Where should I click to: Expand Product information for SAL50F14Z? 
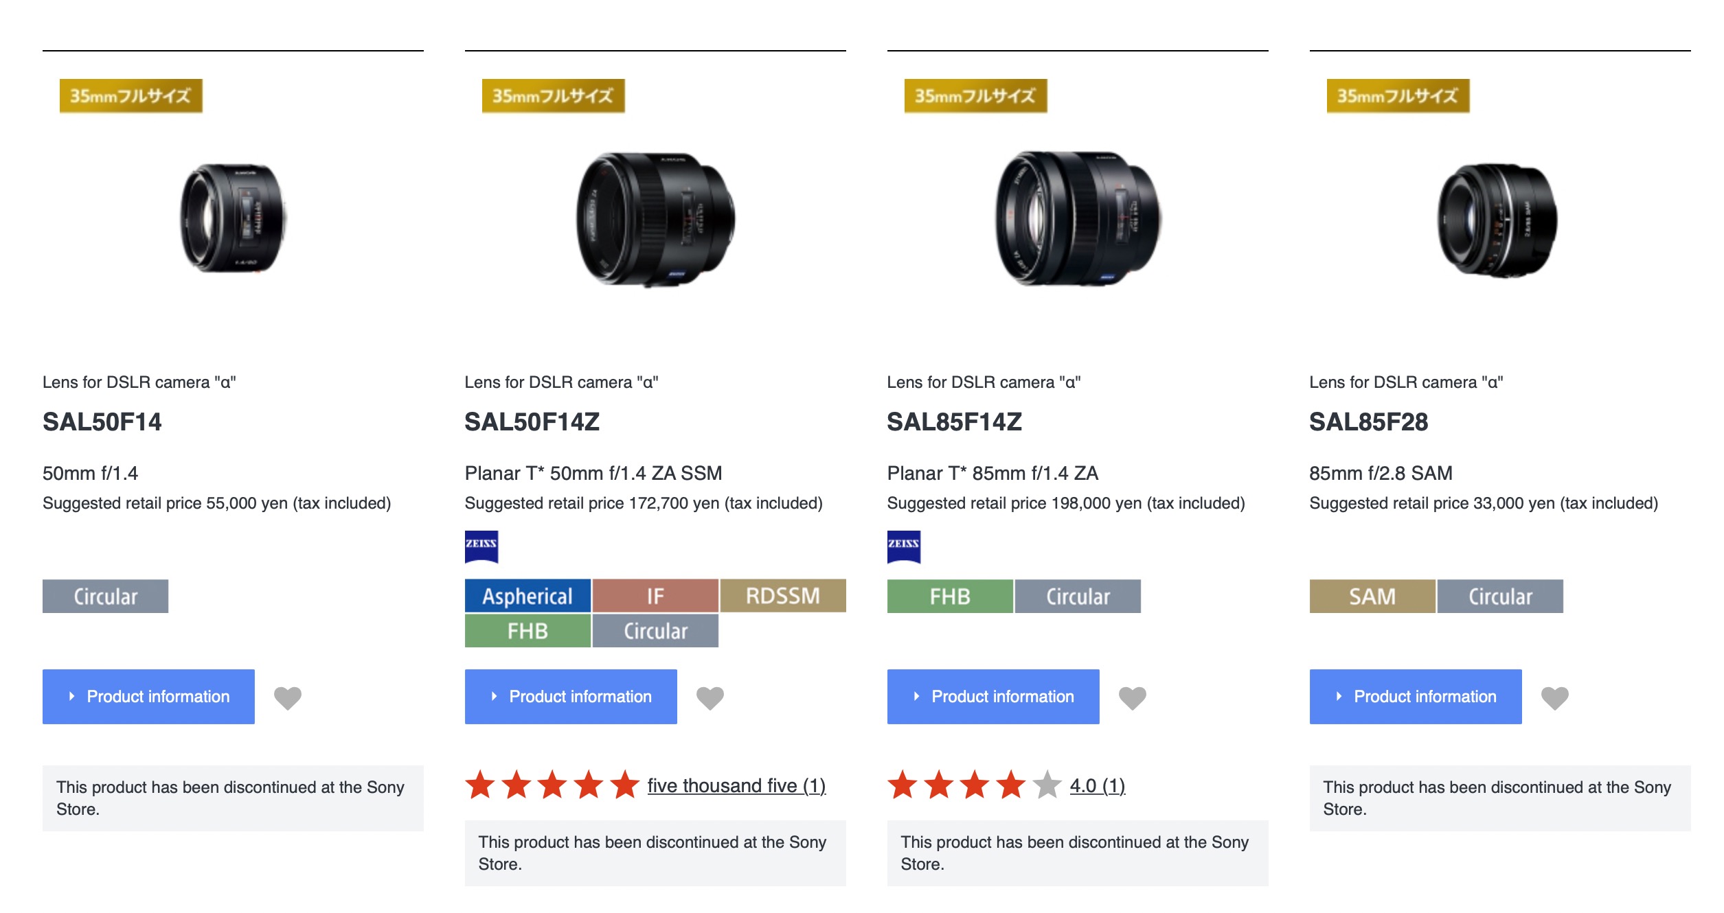(x=570, y=696)
